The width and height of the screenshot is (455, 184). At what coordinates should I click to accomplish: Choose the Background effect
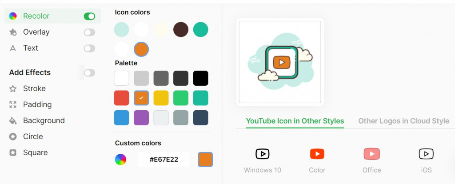click(x=44, y=120)
